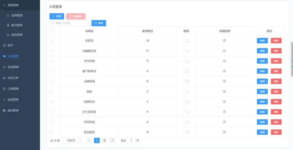Check the select-all header checkbox
The width and height of the screenshot is (293, 150).
[53, 31]
